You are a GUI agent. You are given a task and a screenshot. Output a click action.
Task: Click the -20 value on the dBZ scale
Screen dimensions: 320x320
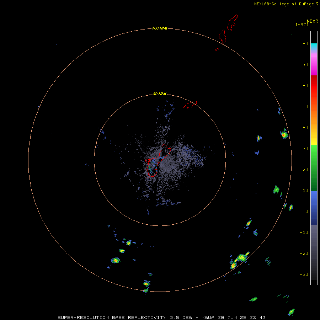pyautogui.click(x=304, y=253)
